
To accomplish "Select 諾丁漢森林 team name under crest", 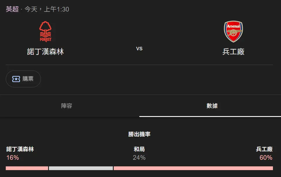I will [45, 52].
